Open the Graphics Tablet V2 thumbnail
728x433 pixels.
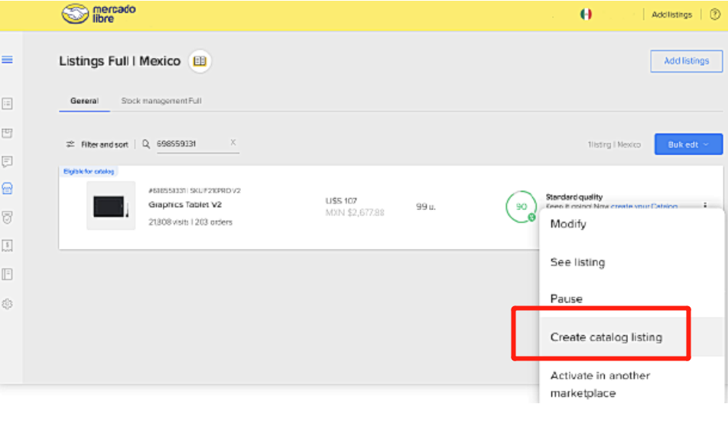click(x=111, y=205)
